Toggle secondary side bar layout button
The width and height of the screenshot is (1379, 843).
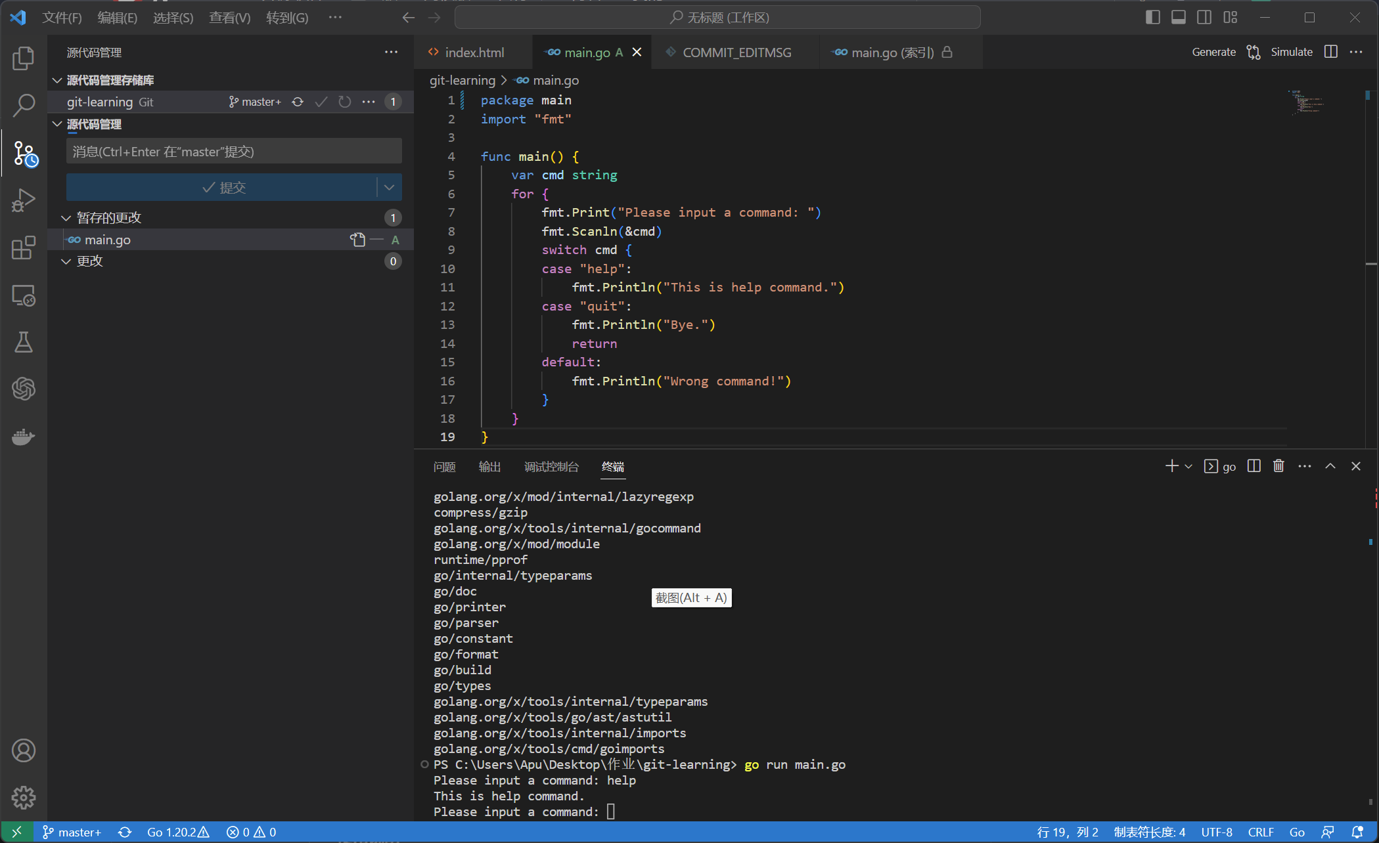point(1204,18)
